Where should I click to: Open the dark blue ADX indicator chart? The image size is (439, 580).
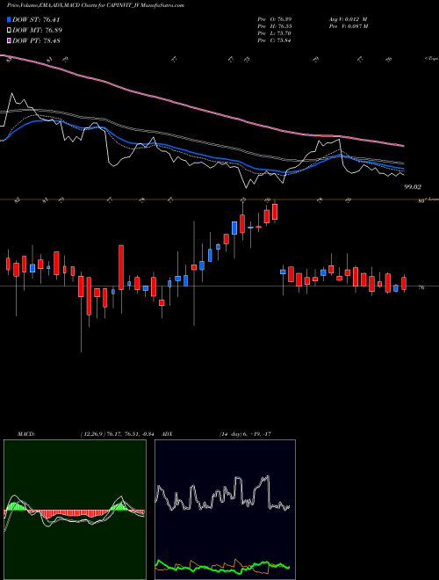225,510
